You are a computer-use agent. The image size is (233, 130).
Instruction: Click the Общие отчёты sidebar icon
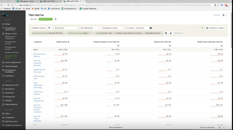click(3, 34)
